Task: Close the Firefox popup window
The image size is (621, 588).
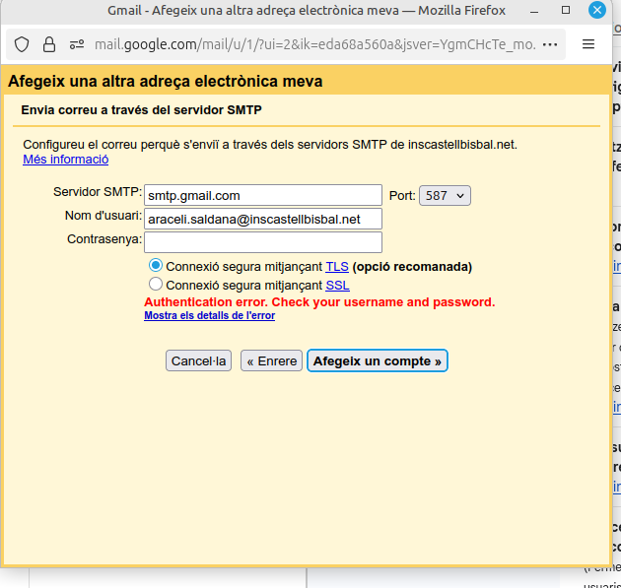Action: pyautogui.click(x=597, y=12)
